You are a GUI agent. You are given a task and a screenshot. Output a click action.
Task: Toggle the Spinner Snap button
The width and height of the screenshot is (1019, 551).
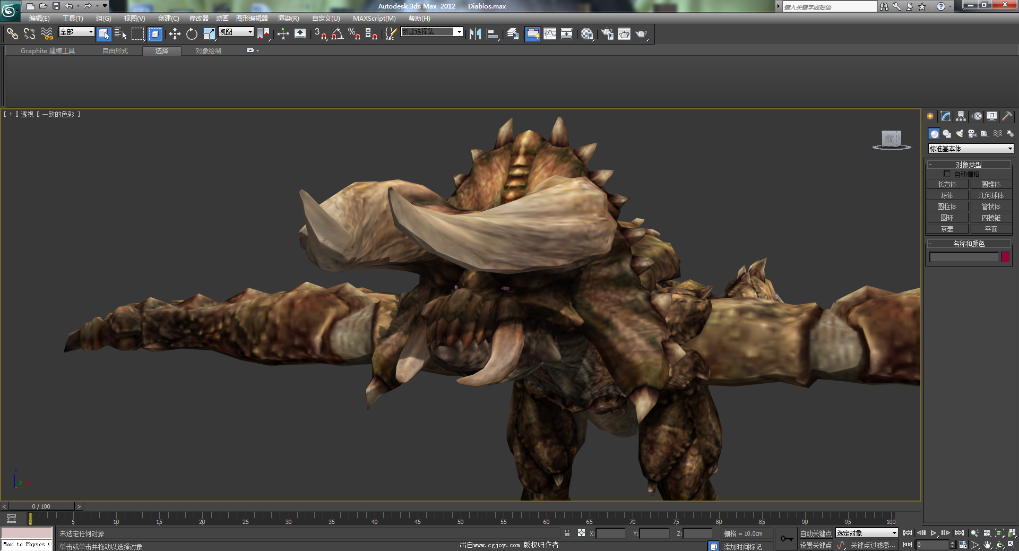[371, 34]
